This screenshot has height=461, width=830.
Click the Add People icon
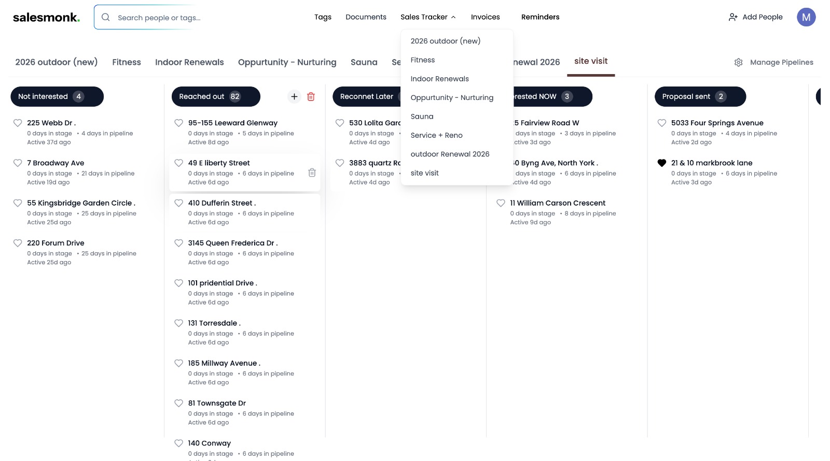click(733, 17)
